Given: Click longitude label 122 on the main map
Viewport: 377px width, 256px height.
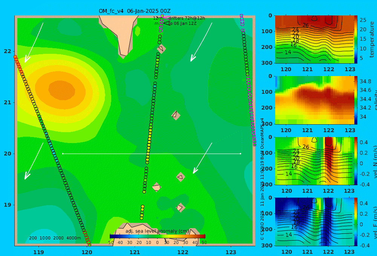Looking at the screenshot, I should (183, 252).
